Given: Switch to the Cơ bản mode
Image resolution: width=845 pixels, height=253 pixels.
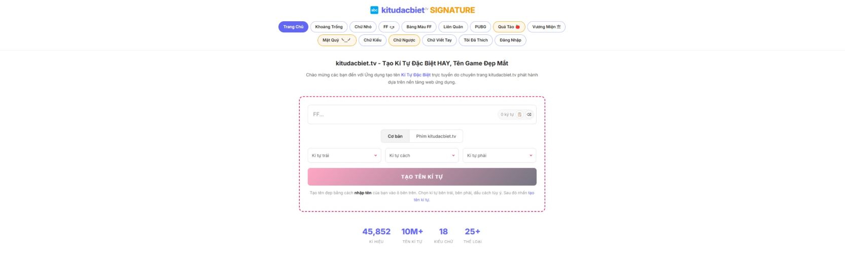Looking at the screenshot, I should 395,136.
